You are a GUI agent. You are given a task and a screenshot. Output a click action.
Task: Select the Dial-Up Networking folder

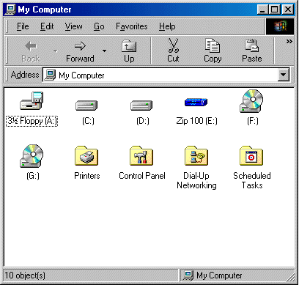click(196, 156)
